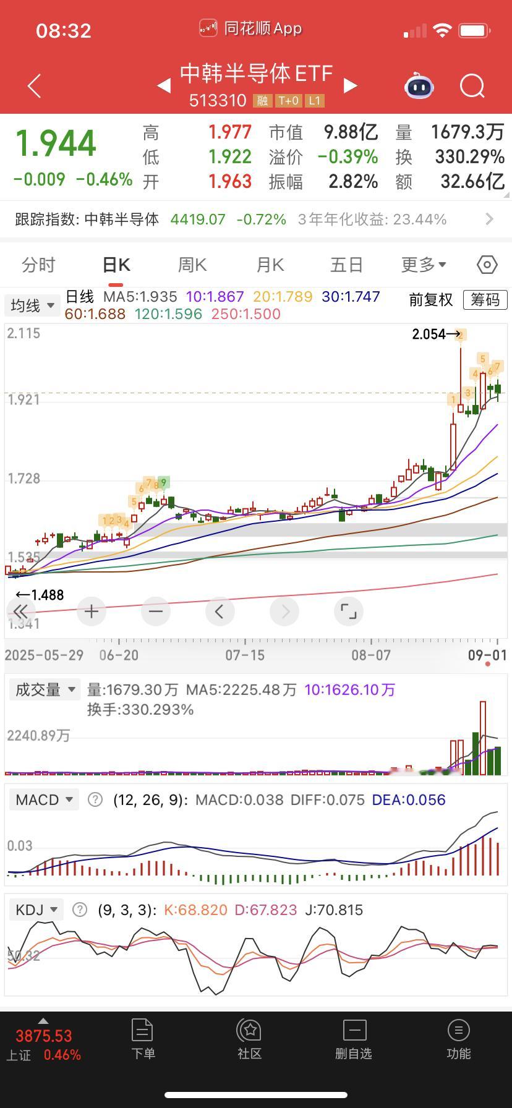This screenshot has height=1108, width=512.
Task: Tap the 融 margin trading badge
Action: click(262, 101)
